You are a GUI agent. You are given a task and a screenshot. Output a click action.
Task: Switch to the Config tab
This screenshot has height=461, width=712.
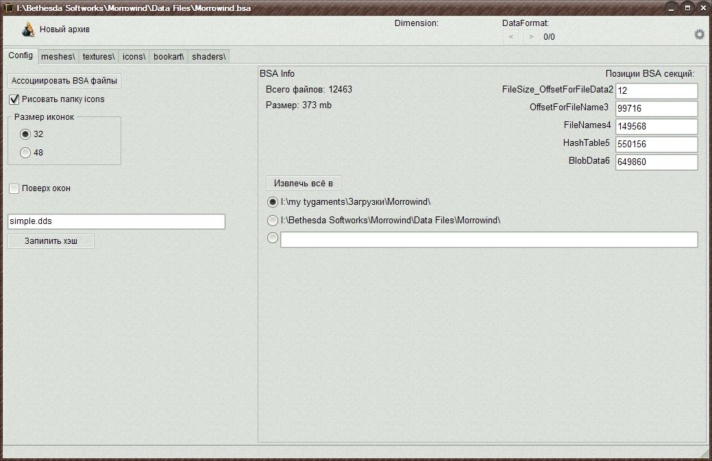click(21, 55)
